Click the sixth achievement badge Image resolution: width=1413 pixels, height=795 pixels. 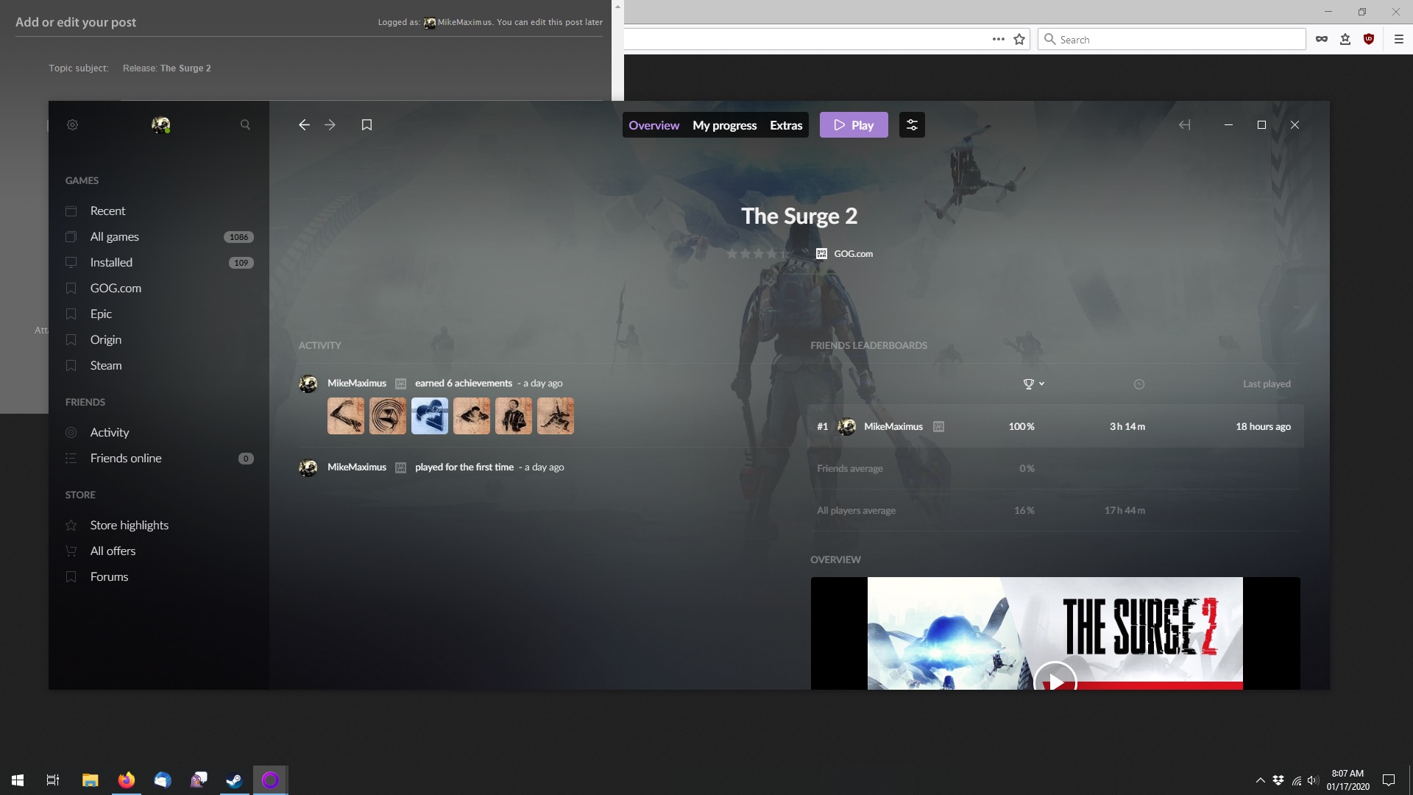pyautogui.click(x=555, y=416)
